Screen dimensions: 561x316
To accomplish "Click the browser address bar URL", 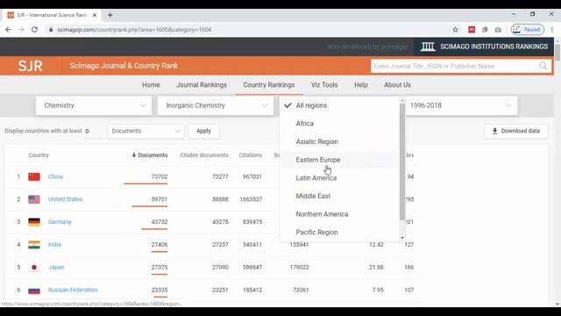I will click(134, 30).
